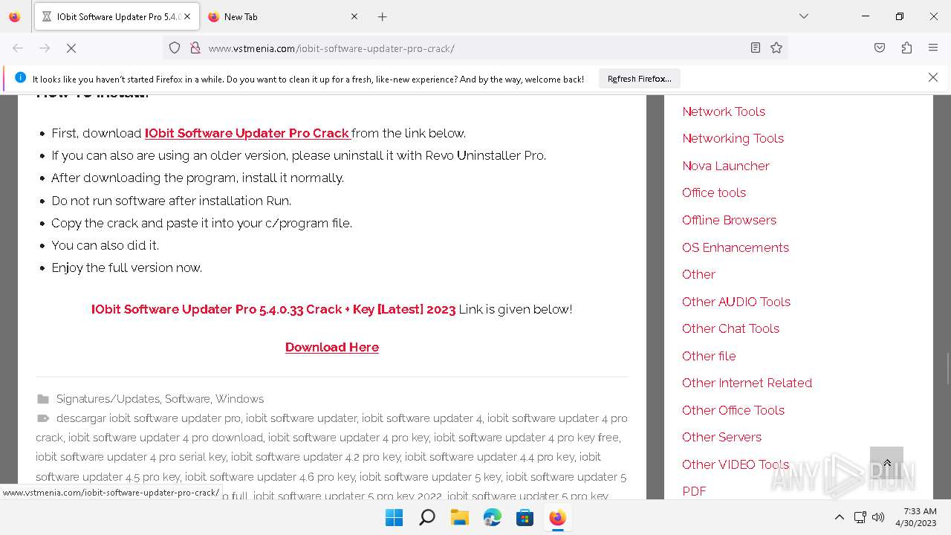Select the IObit Software Updater Pro tab

click(x=117, y=16)
